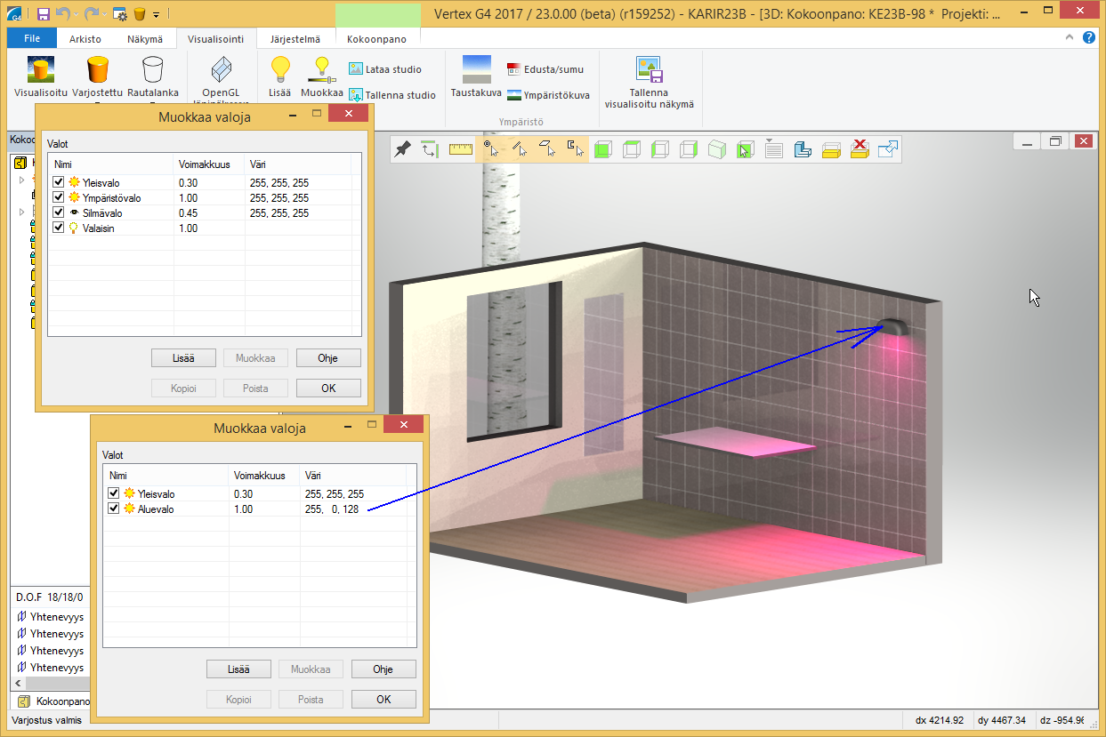This screenshot has height=737, width=1106.
Task: Open the quick access toolbar customize dropdown
Action: [157, 15]
